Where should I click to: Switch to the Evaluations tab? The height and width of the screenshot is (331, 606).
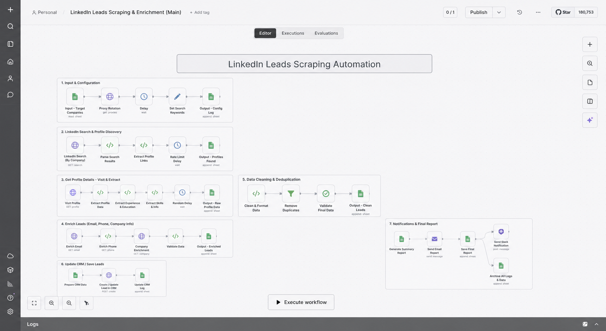coord(326,33)
